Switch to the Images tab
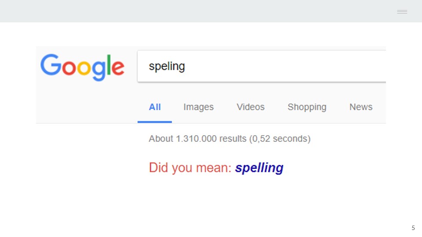Screen dimensions: 422x237 point(199,107)
